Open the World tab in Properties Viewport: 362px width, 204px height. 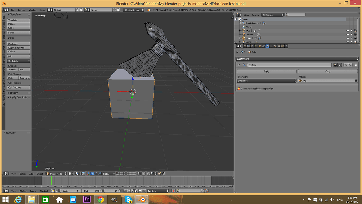click(256, 46)
